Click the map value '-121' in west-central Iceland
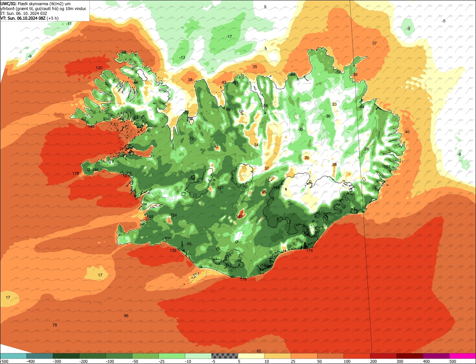The height and width of the screenshot is (364, 476). point(220,188)
